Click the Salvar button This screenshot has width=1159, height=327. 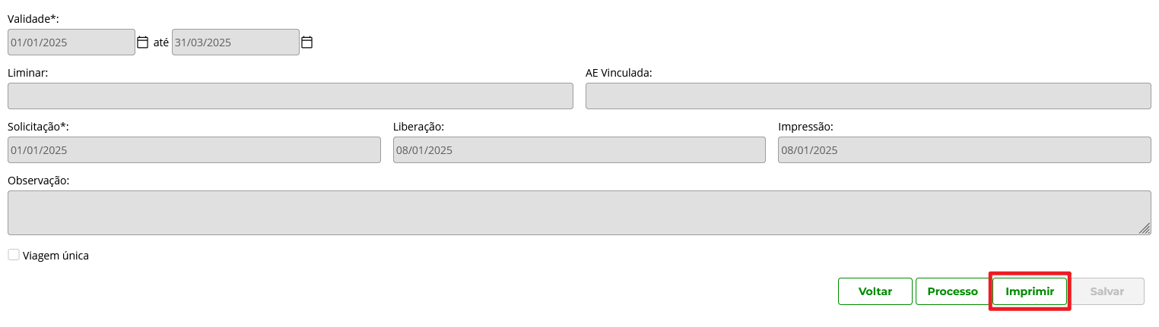click(1107, 291)
